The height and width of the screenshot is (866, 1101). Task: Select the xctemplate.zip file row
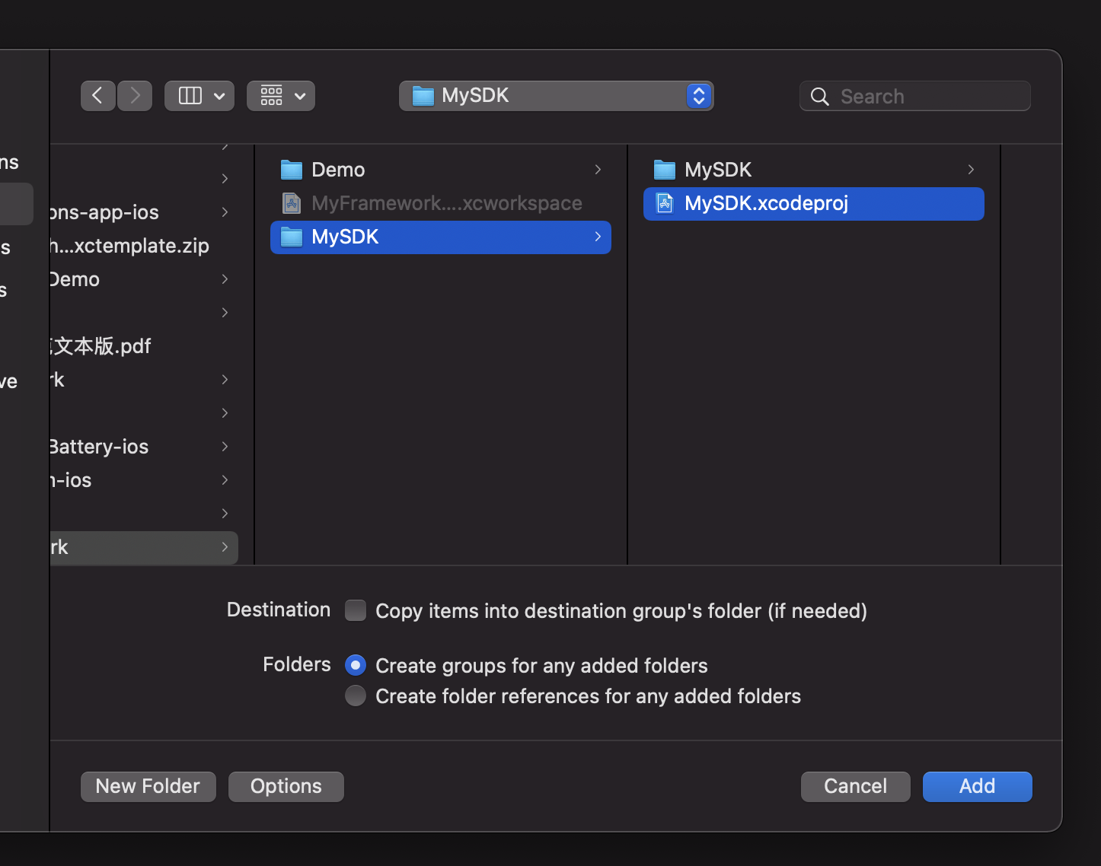(x=144, y=246)
